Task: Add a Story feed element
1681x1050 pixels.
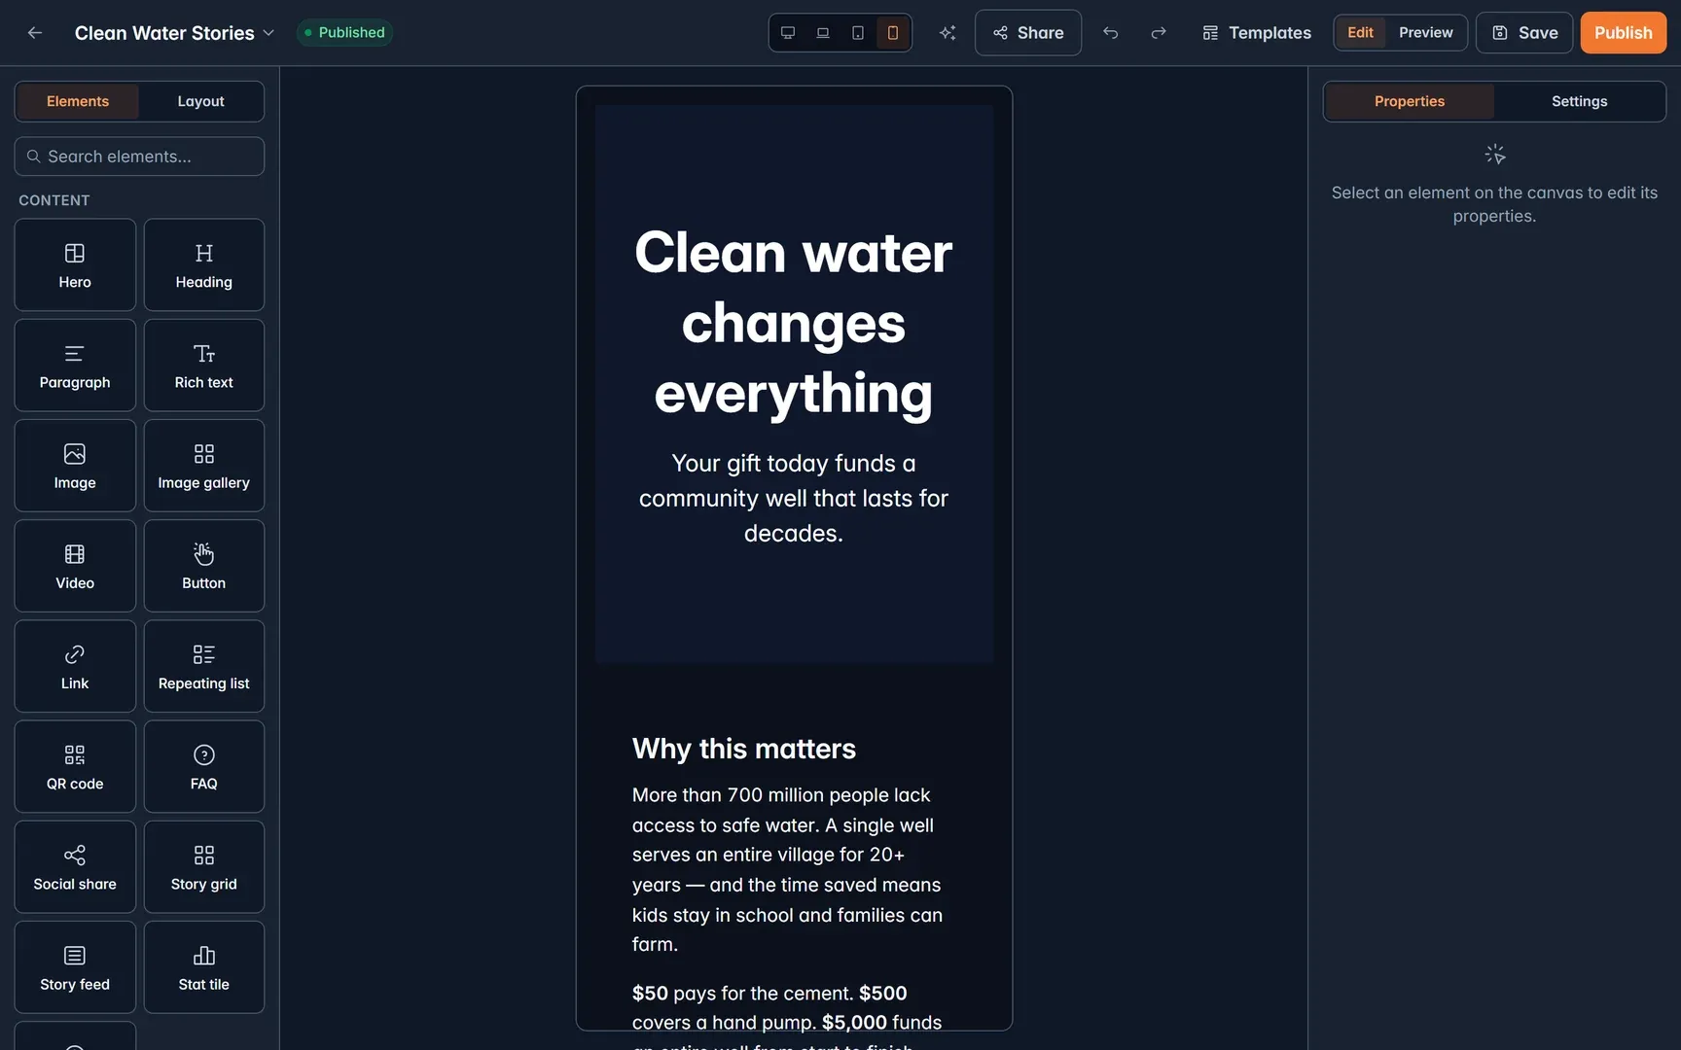Action: (x=75, y=967)
